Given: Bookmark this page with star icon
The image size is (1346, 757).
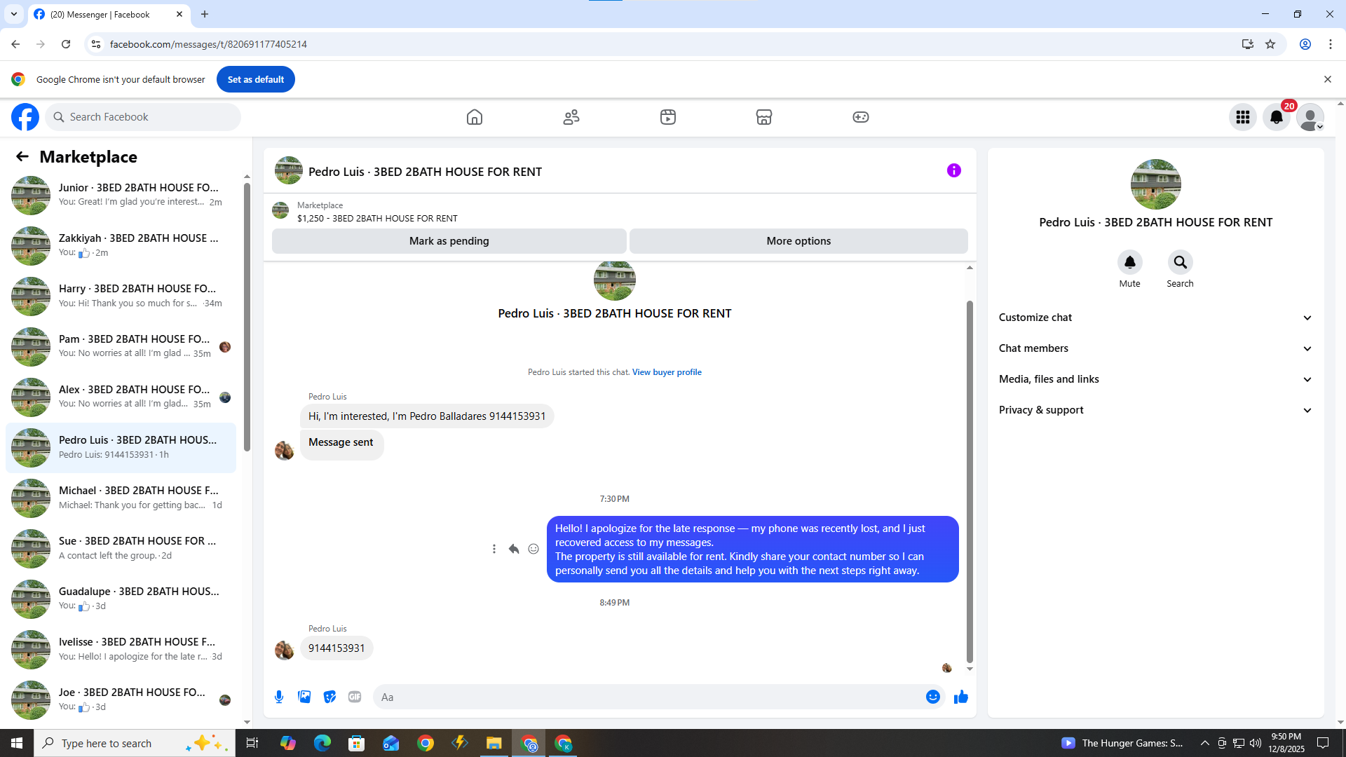Looking at the screenshot, I should point(1270,44).
